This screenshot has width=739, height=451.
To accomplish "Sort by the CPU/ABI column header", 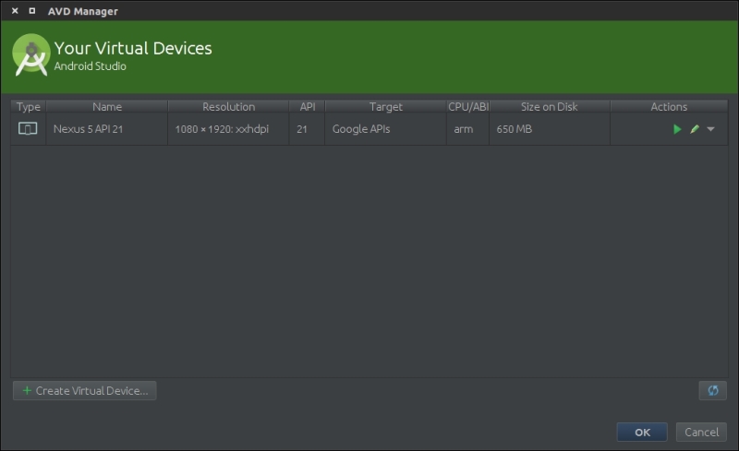I will [468, 107].
